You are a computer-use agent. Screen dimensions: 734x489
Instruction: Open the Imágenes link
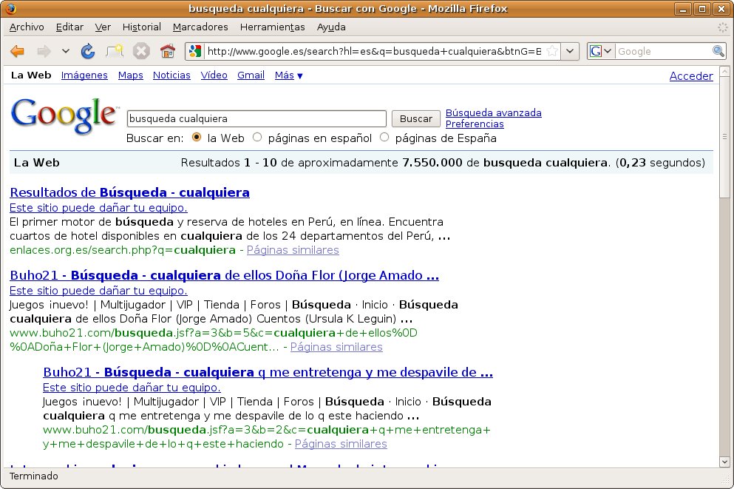click(x=84, y=75)
